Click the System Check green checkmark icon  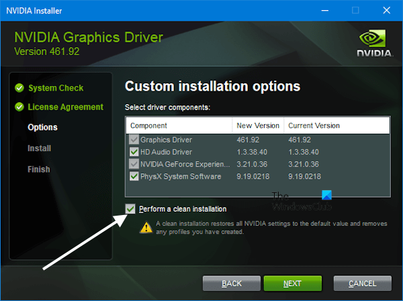pos(19,88)
